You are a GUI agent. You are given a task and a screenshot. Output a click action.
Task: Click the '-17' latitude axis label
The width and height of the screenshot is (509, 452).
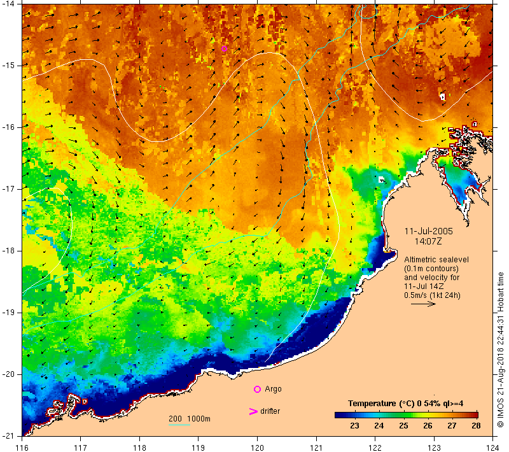pyautogui.click(x=8, y=188)
